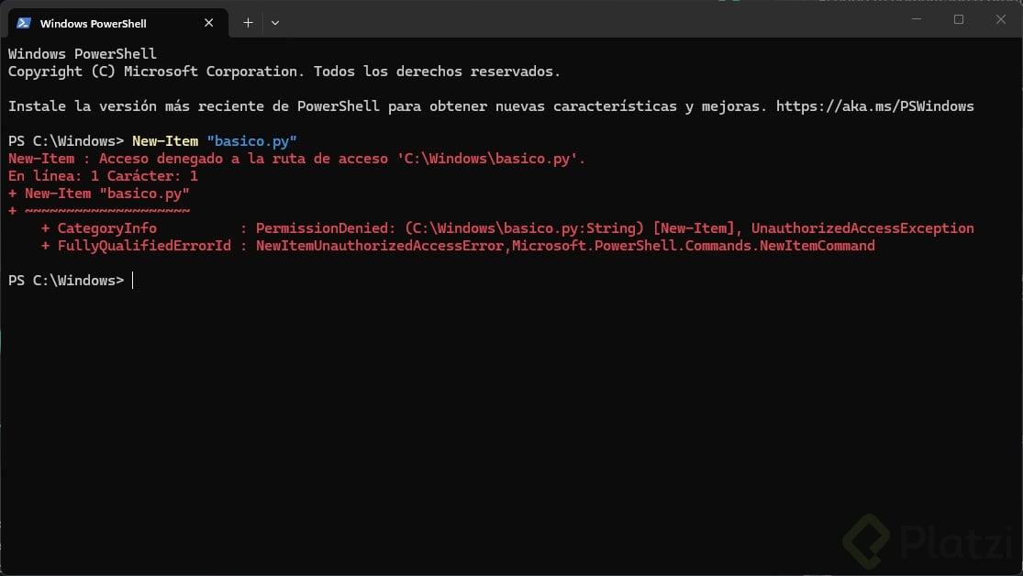This screenshot has width=1023, height=576.
Task: Click the 'Acceso denegado' error message line
Action: click(x=296, y=159)
